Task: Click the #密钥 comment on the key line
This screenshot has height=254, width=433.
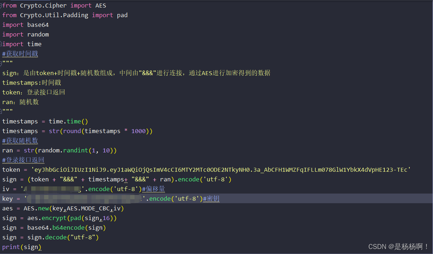Action: (211, 199)
